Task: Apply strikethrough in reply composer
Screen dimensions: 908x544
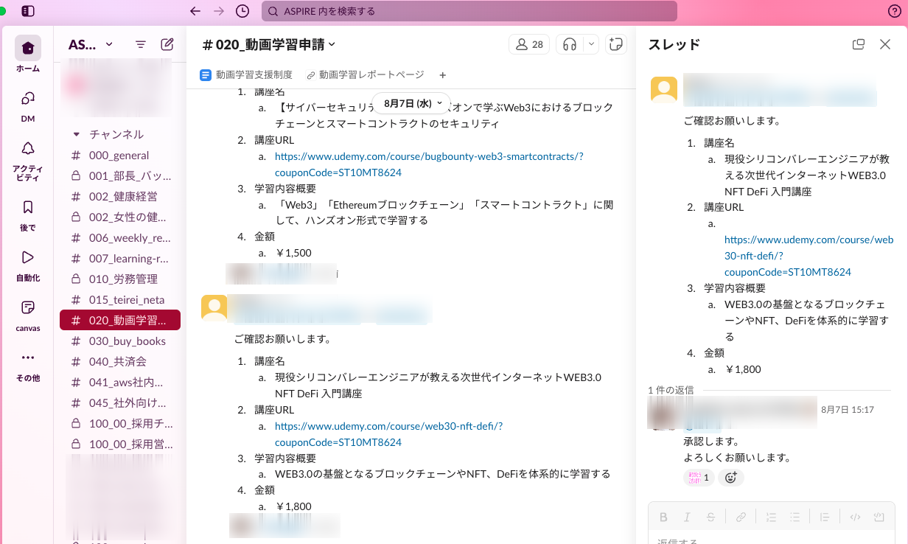Action: coord(710,517)
